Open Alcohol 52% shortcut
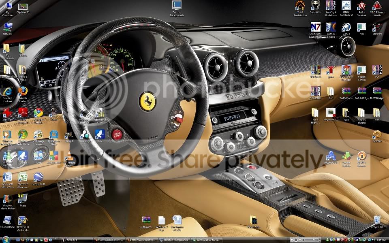This screenshot has height=243, width=389. coord(331,158)
